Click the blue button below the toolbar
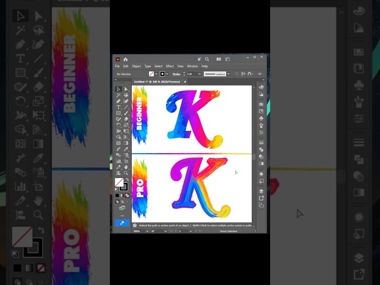 [122, 223]
